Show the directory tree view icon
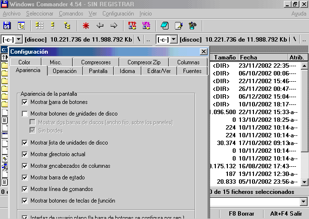 [x=67, y=26]
